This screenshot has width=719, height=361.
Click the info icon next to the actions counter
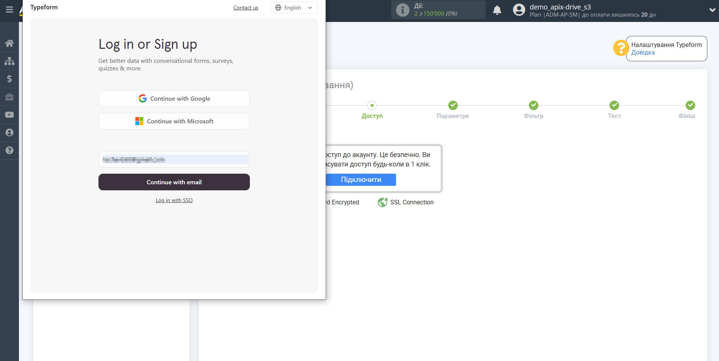point(402,10)
